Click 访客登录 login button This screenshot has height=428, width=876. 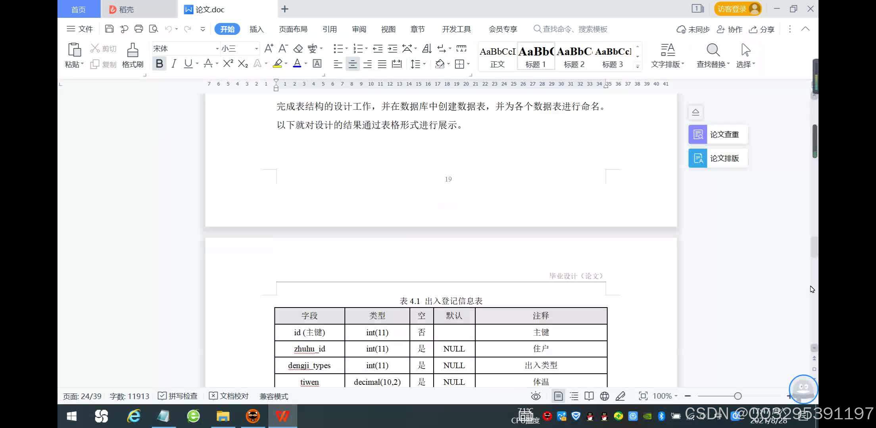coord(738,9)
